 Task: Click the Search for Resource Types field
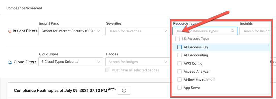(205, 31)
